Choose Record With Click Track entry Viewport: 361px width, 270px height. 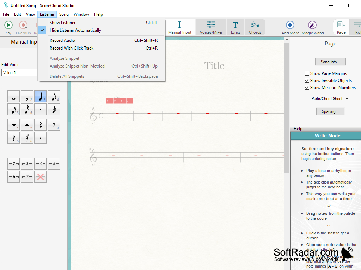101,48
